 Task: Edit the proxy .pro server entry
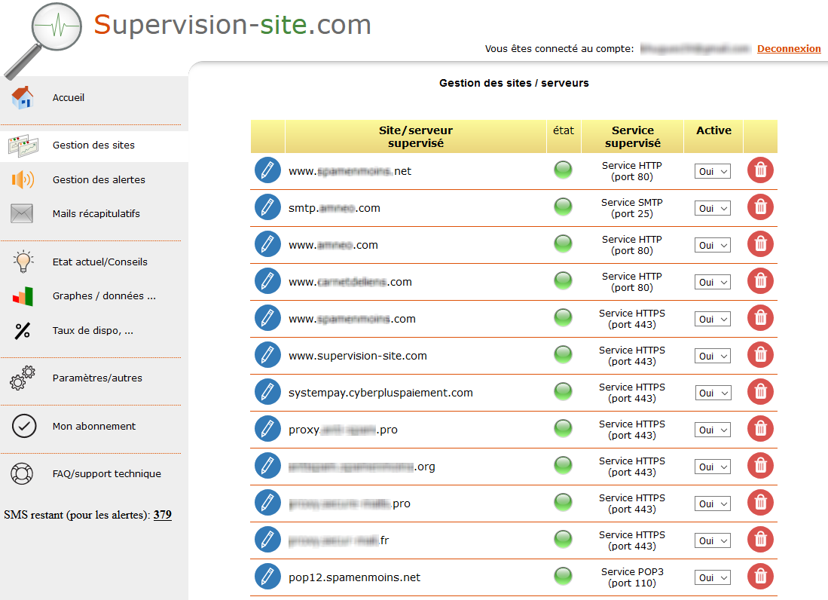(267, 429)
